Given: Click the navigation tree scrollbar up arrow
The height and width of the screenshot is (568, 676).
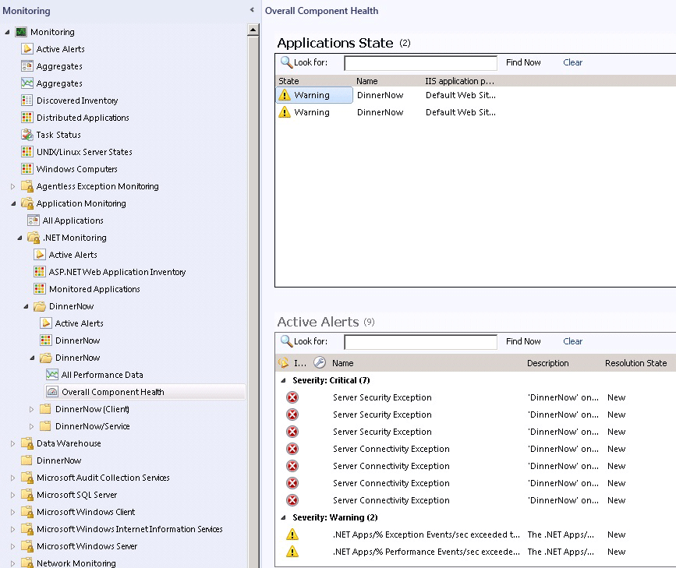Looking at the screenshot, I should pyautogui.click(x=253, y=30).
